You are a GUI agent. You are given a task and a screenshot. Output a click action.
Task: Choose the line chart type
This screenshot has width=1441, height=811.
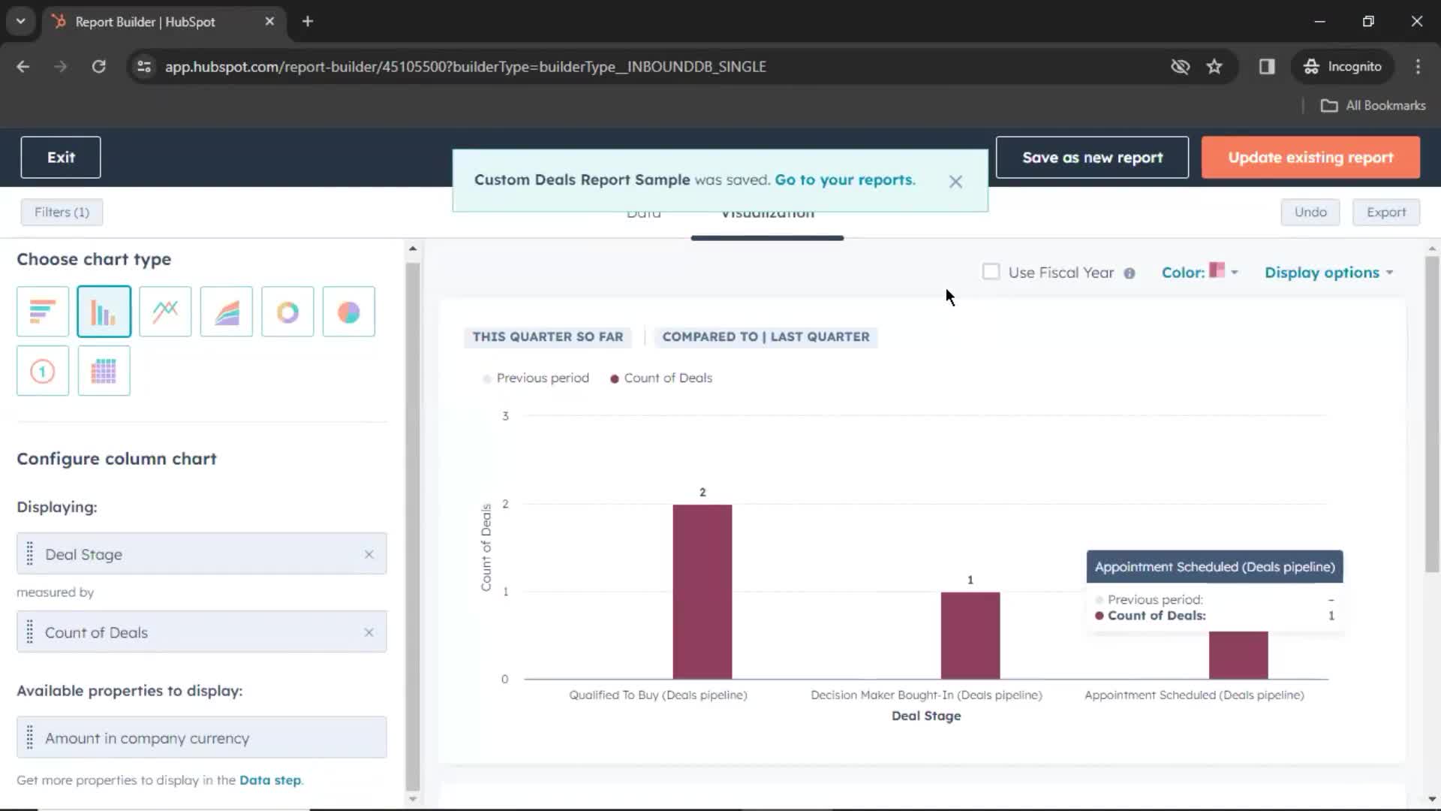pos(165,312)
